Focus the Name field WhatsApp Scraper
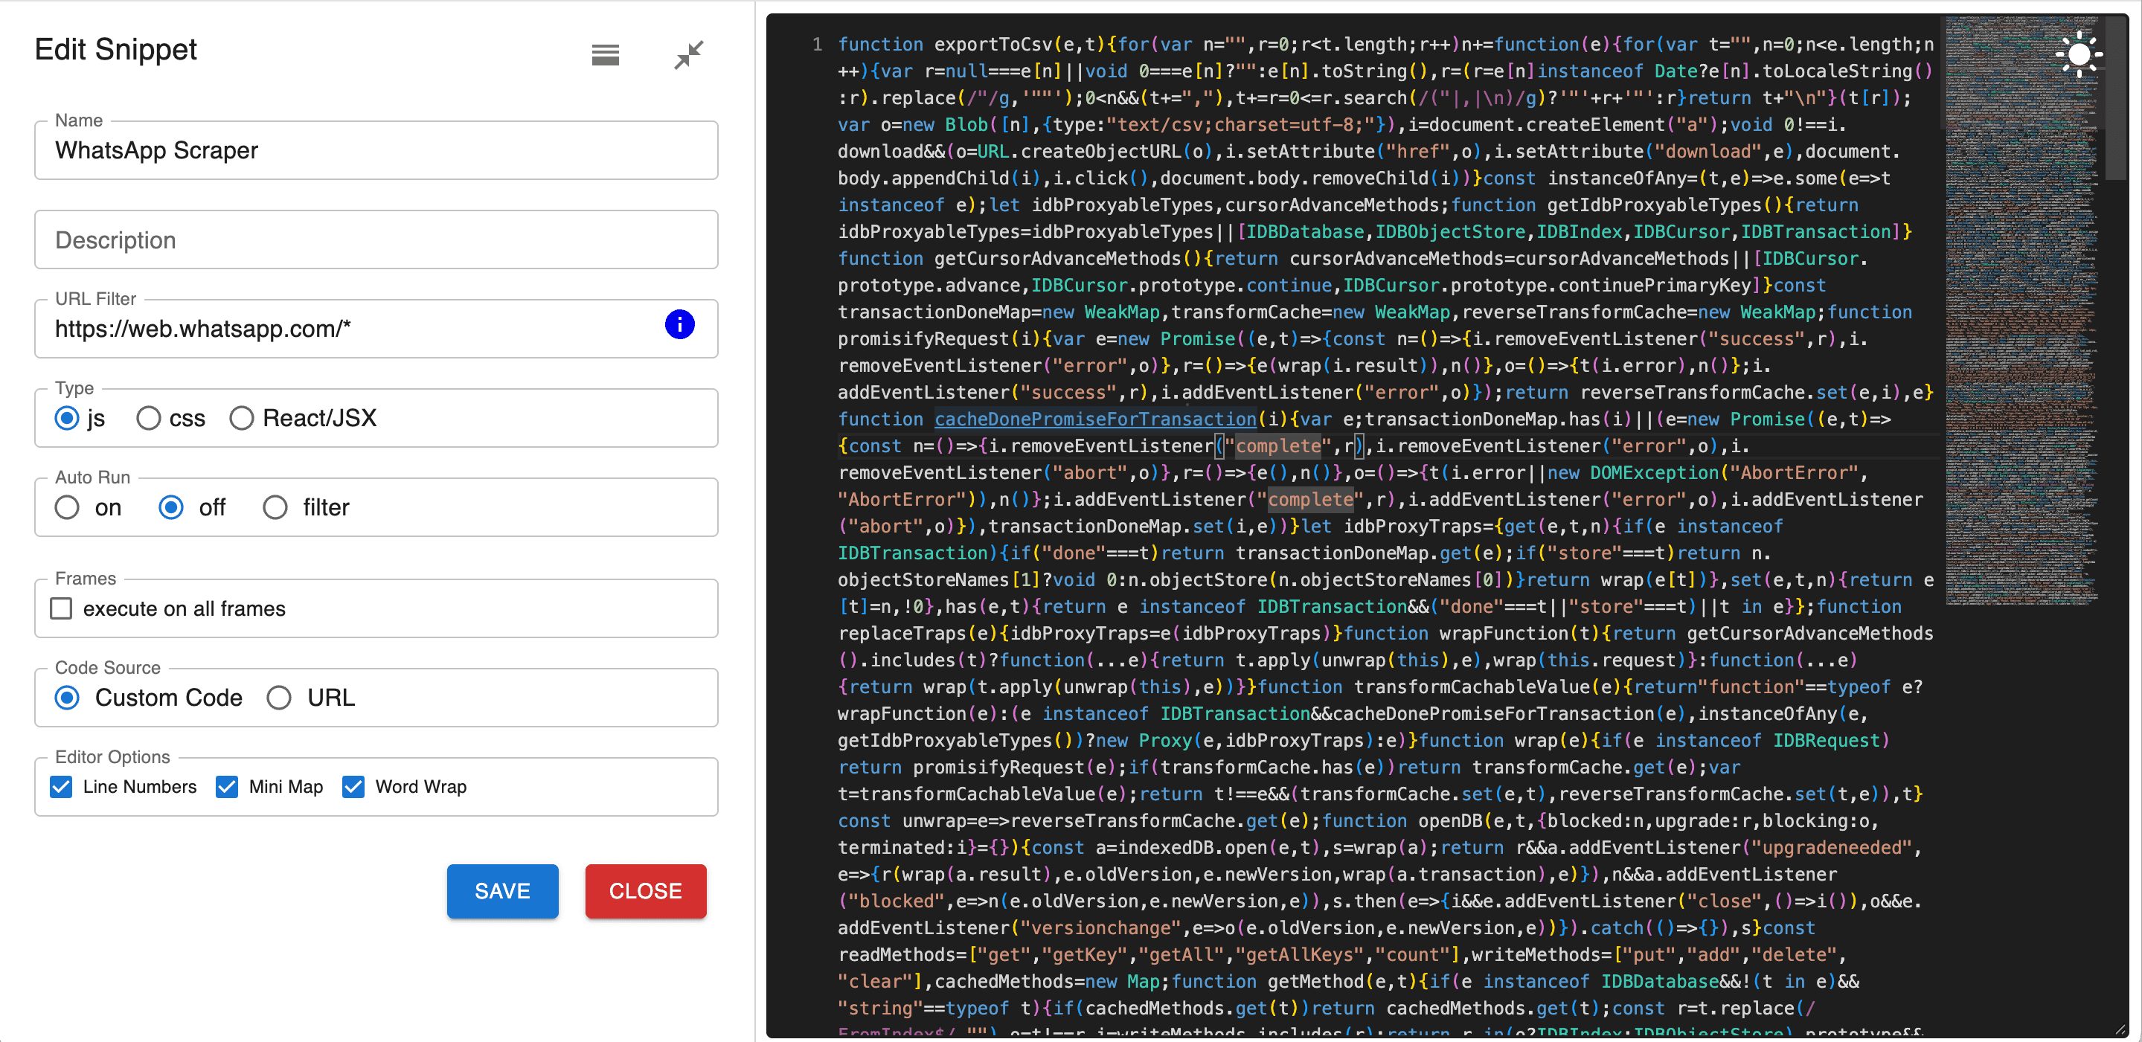 pos(376,150)
